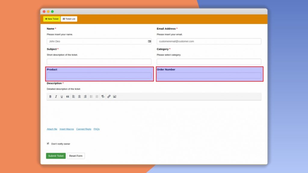The height and width of the screenshot is (173, 308).
Task: Click the paragraph direction icon
Action: point(103,96)
